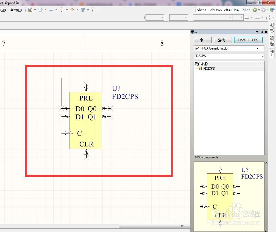Select the dashed line style icon
276x232 pixels.
pos(257,17)
